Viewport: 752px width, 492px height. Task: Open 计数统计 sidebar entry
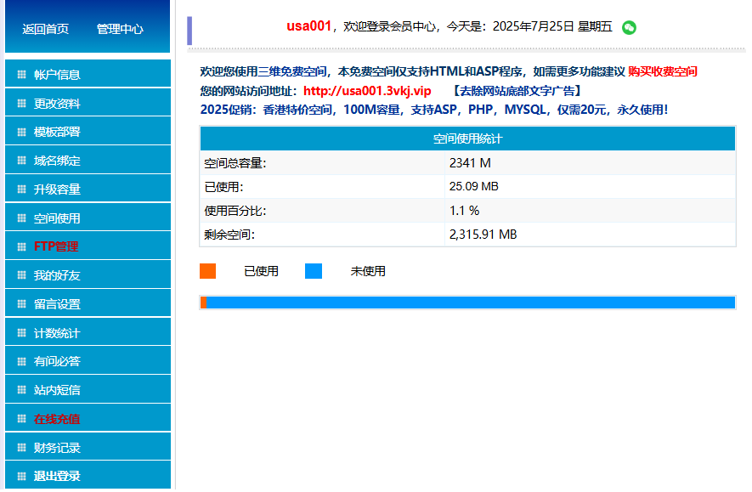88,332
